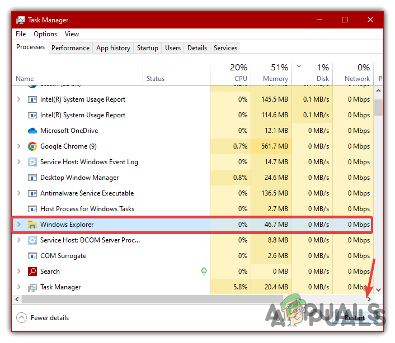Click the Host Process for Windows Tasks icon

(x=32, y=209)
